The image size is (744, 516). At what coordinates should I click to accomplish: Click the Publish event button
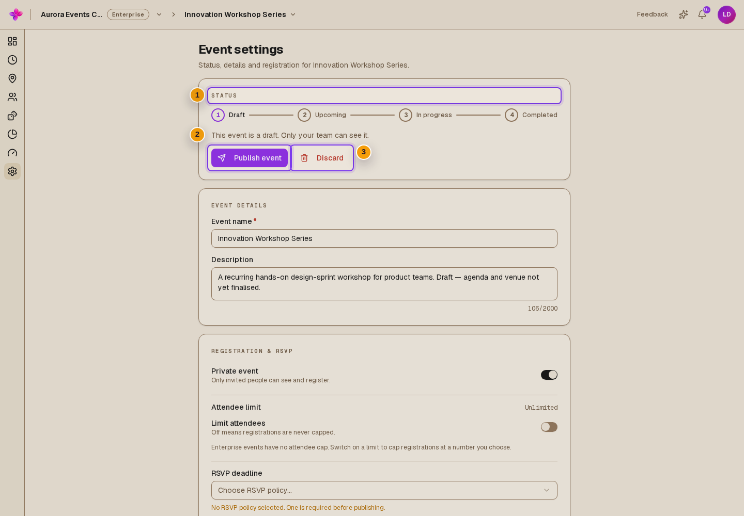(x=250, y=158)
